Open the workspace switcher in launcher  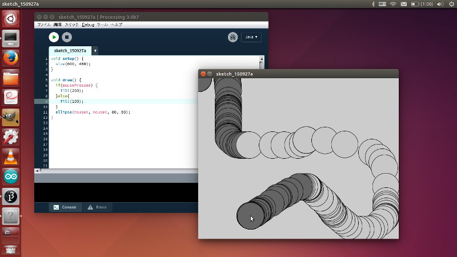coord(10,235)
